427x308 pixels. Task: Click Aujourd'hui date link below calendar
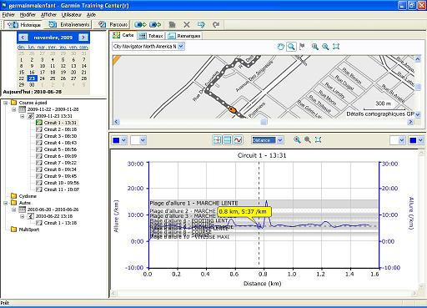pos(33,92)
